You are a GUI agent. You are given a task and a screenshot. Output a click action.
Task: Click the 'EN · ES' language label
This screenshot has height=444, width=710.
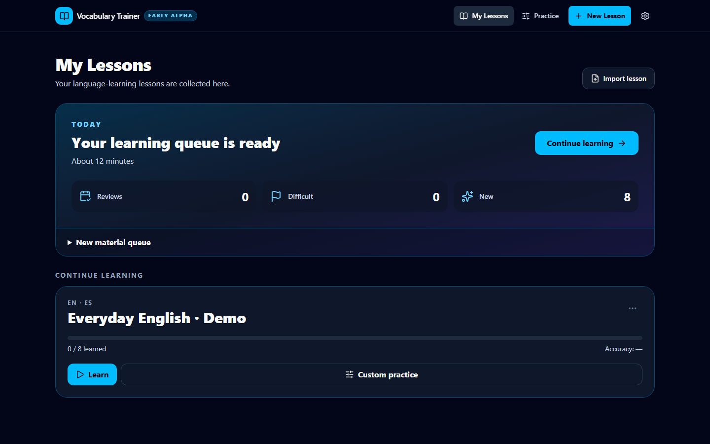coord(80,302)
